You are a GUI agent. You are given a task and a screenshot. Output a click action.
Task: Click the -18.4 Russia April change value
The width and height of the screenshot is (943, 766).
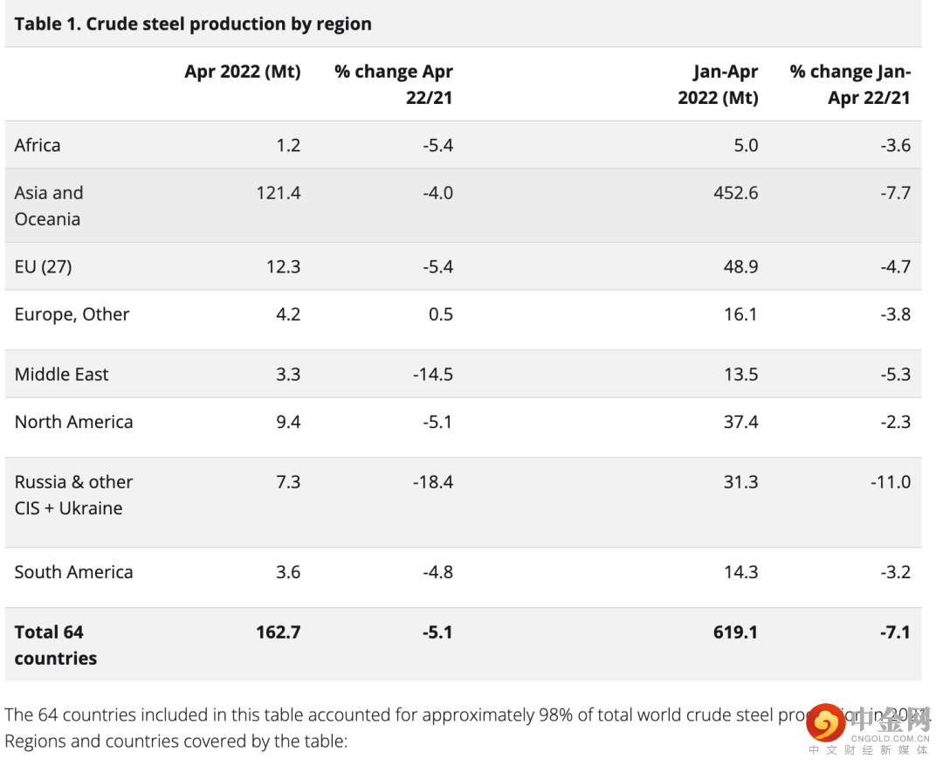click(x=432, y=482)
